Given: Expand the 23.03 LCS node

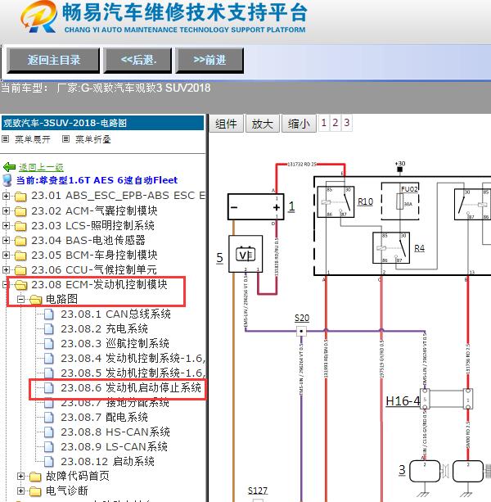Looking at the screenshot, I should point(6,225).
